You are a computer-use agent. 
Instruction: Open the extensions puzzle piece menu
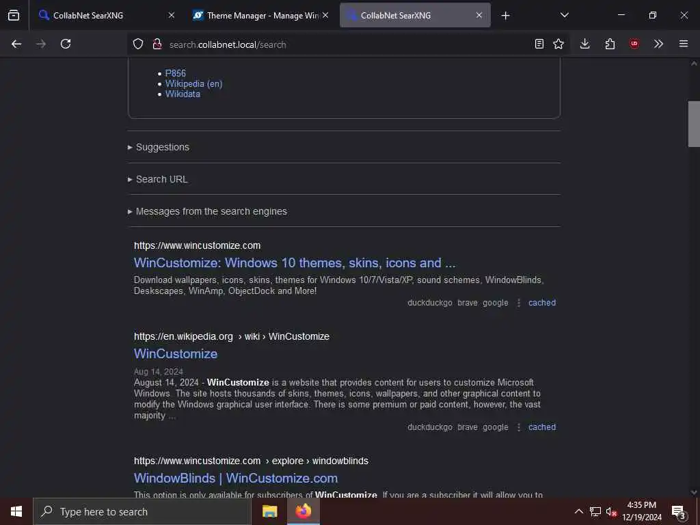click(610, 44)
